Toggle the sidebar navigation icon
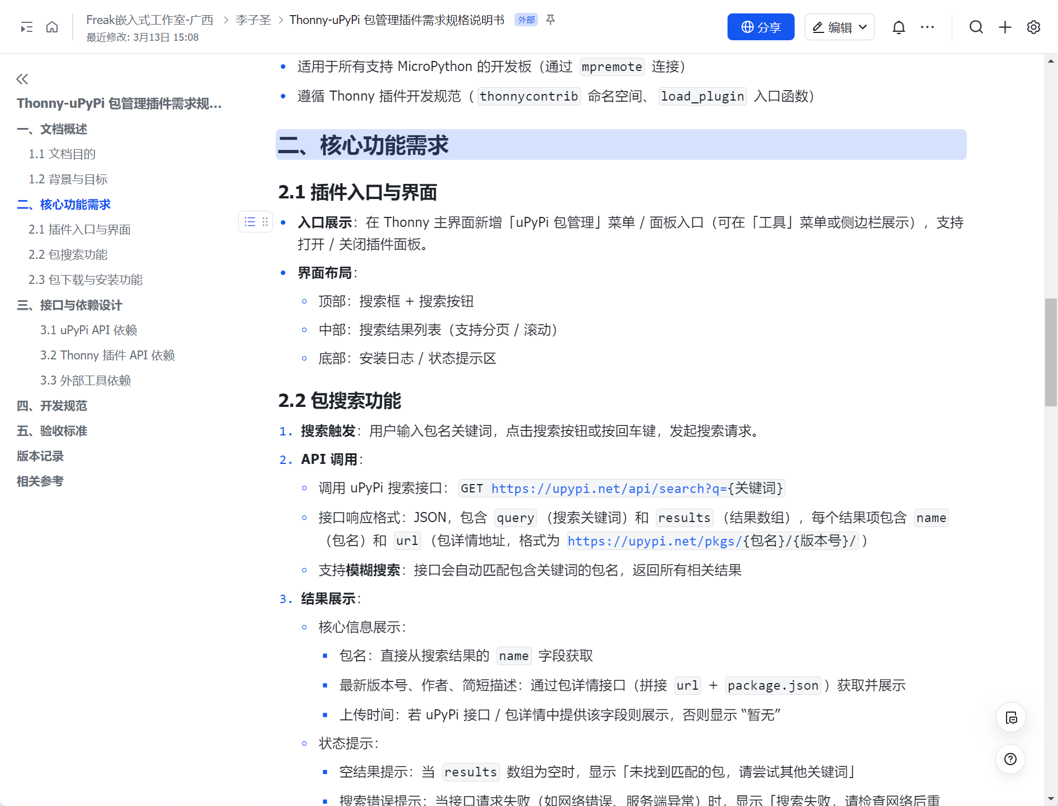The width and height of the screenshot is (1058, 806). 26,27
